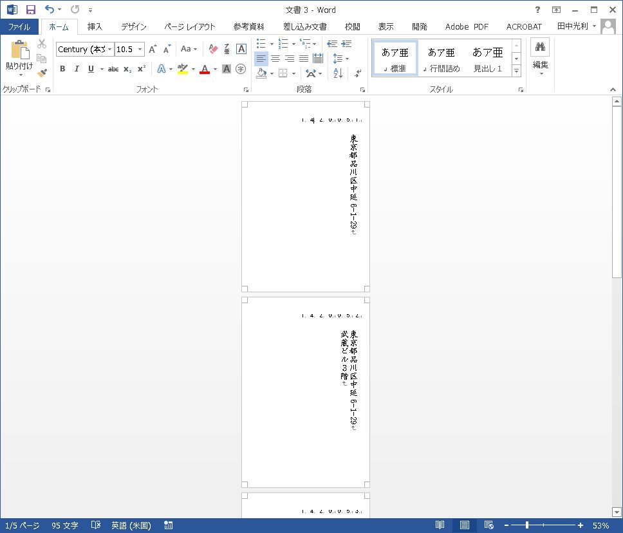
Task: Apply the 見出し 1 style
Action: pos(487,59)
